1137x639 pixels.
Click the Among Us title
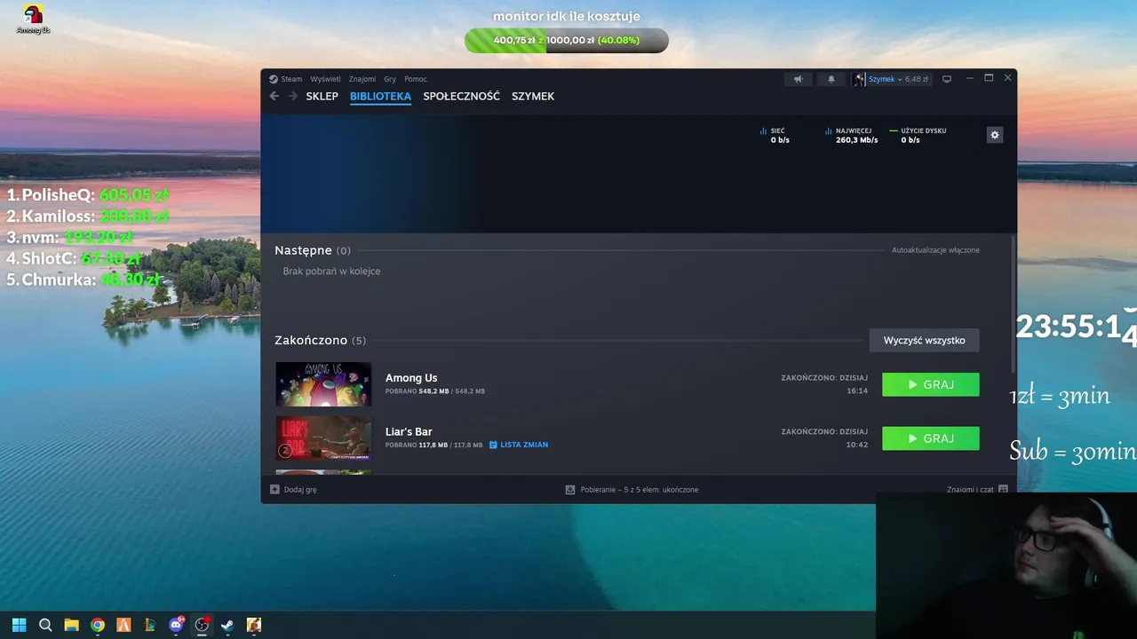pos(411,378)
